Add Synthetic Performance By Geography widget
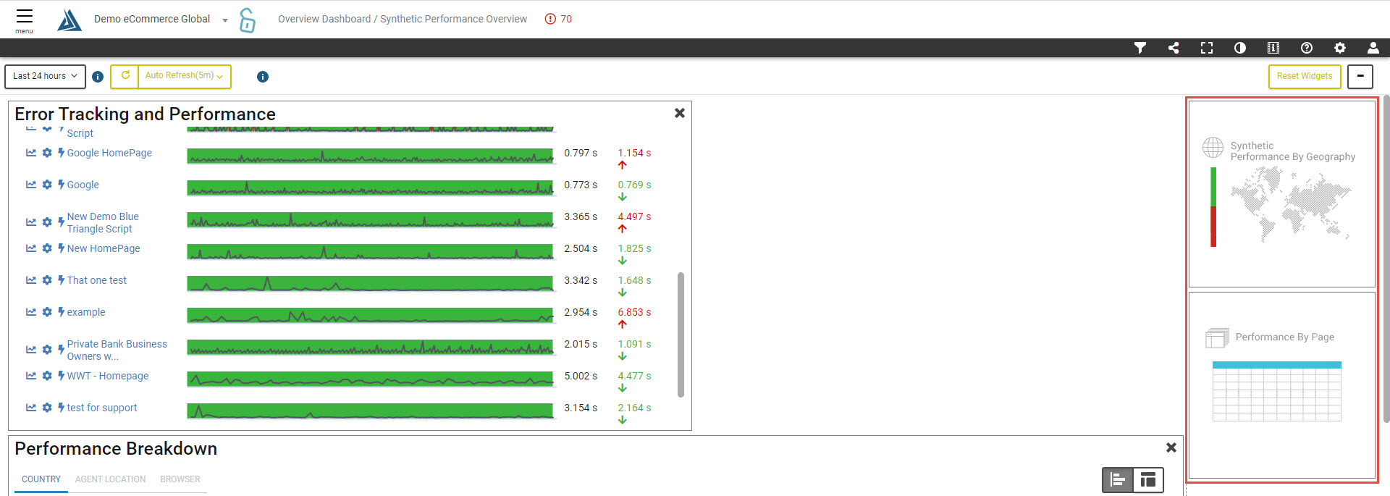 pos(1282,194)
